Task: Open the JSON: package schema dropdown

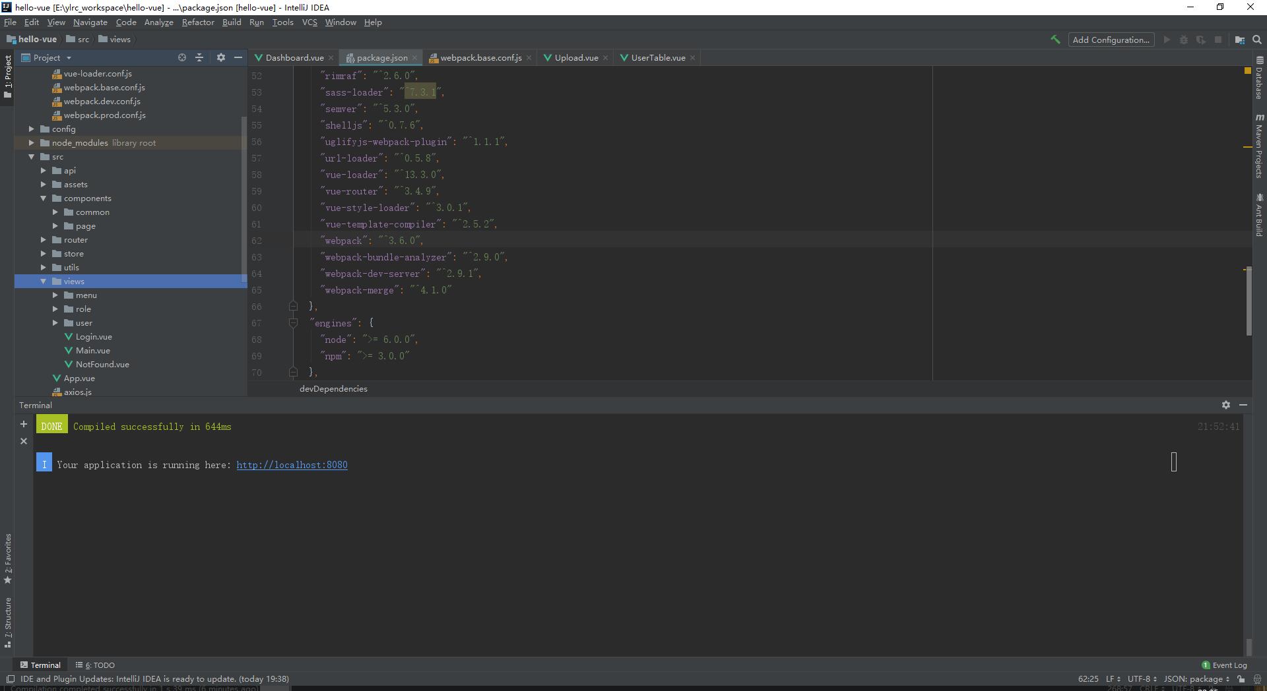Action: pos(1196,678)
